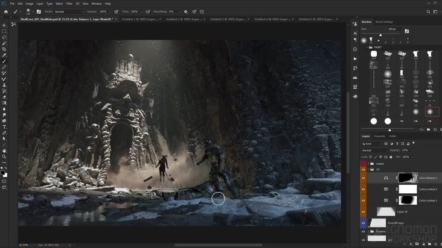The height and width of the screenshot is (248, 442).
Task: Click the Color Lookup 1 mask thumbnail
Action: 408,200
